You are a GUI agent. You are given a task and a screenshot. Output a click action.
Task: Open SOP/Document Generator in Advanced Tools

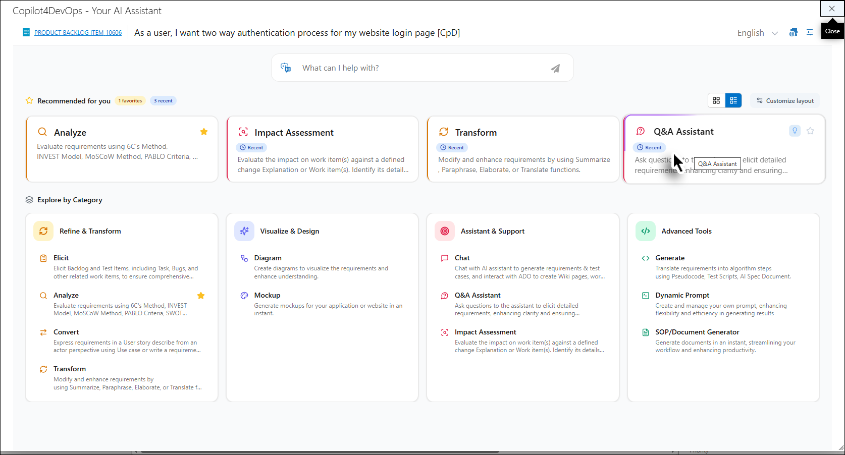[697, 332]
